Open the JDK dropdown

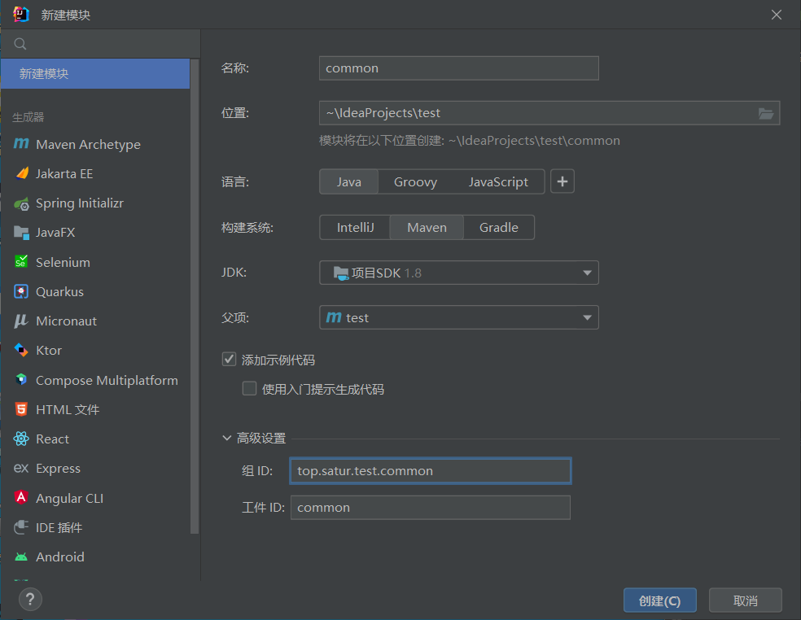point(459,273)
